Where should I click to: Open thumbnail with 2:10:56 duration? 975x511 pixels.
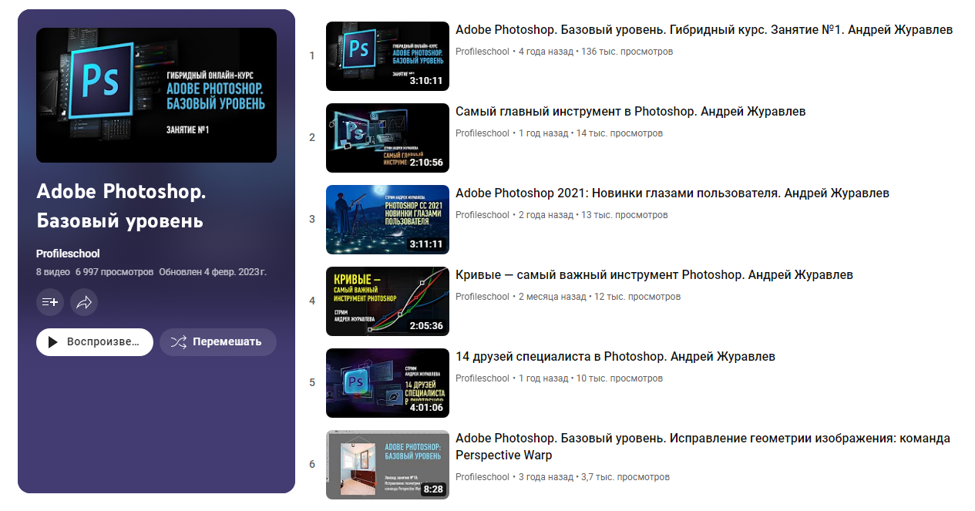point(388,138)
